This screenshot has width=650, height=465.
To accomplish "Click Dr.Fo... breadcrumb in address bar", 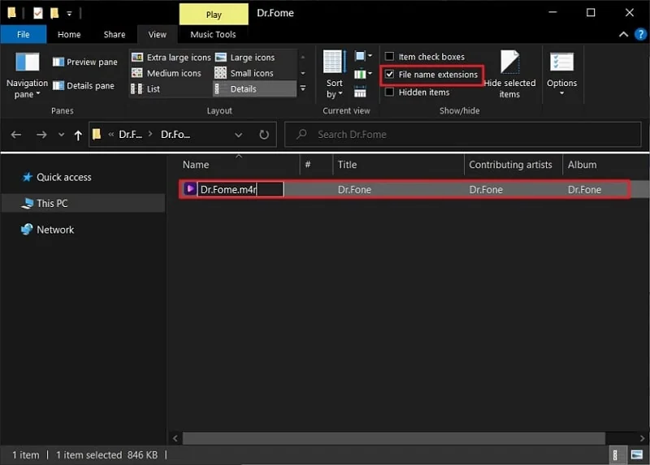I will coord(175,135).
